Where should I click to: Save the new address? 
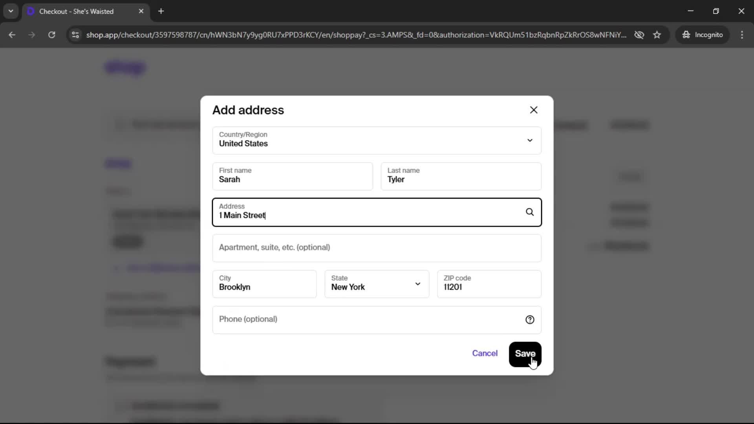[525, 354]
